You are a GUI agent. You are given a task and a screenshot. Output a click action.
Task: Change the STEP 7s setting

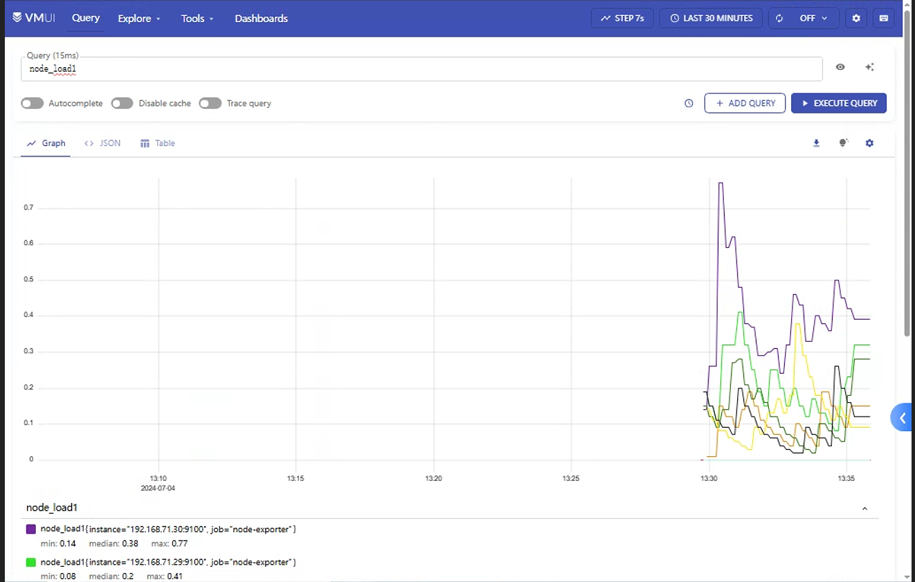[x=622, y=18]
